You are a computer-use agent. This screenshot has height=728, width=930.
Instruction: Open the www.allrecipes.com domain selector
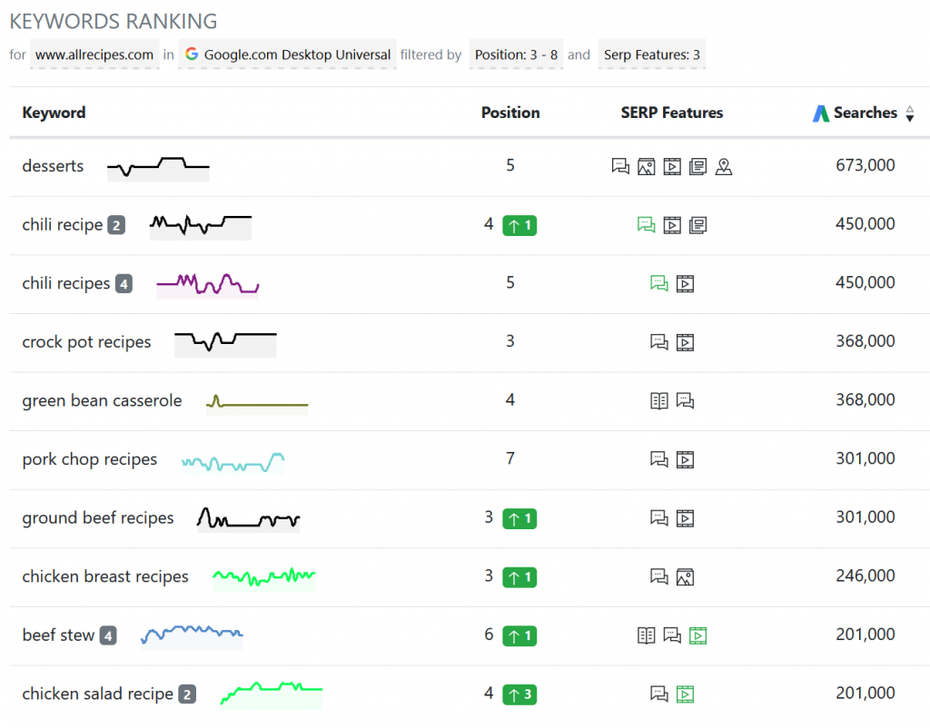[94, 54]
